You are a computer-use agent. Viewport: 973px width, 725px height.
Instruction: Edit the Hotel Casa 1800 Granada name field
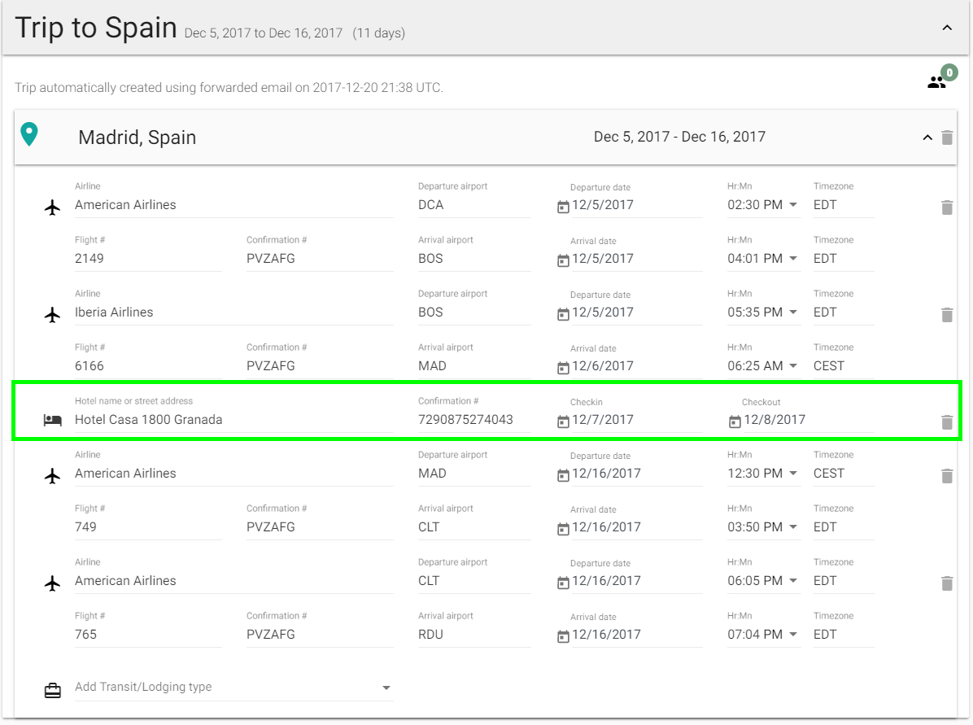(x=234, y=420)
